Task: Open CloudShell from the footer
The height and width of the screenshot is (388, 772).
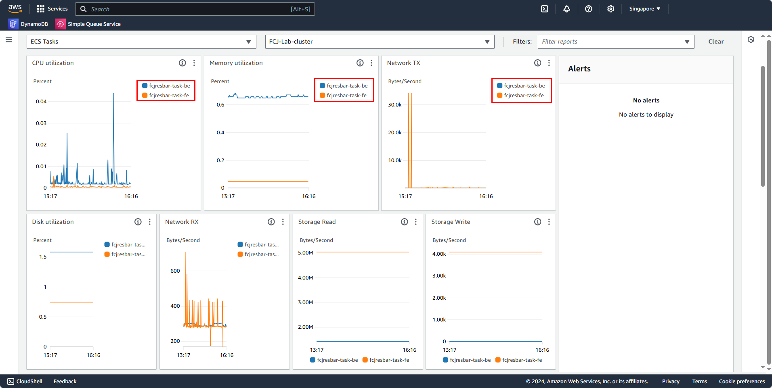Action: (25, 381)
